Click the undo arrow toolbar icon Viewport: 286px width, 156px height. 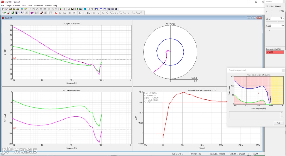click(x=92, y=9)
